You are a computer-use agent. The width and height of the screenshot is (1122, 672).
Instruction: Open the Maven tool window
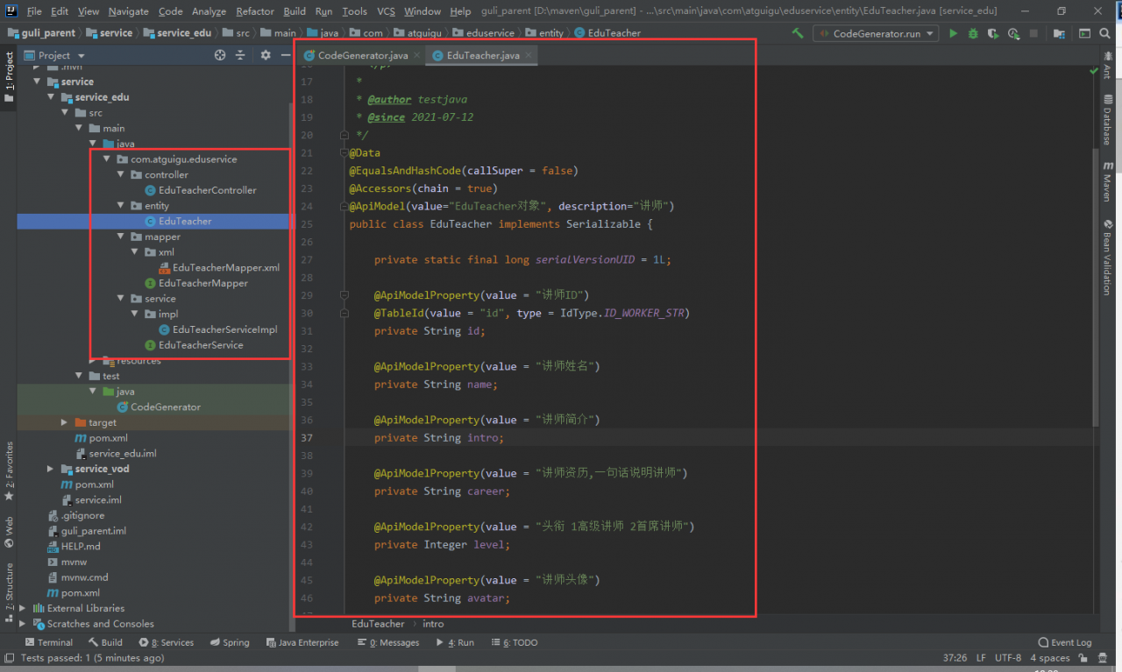[x=1108, y=181]
